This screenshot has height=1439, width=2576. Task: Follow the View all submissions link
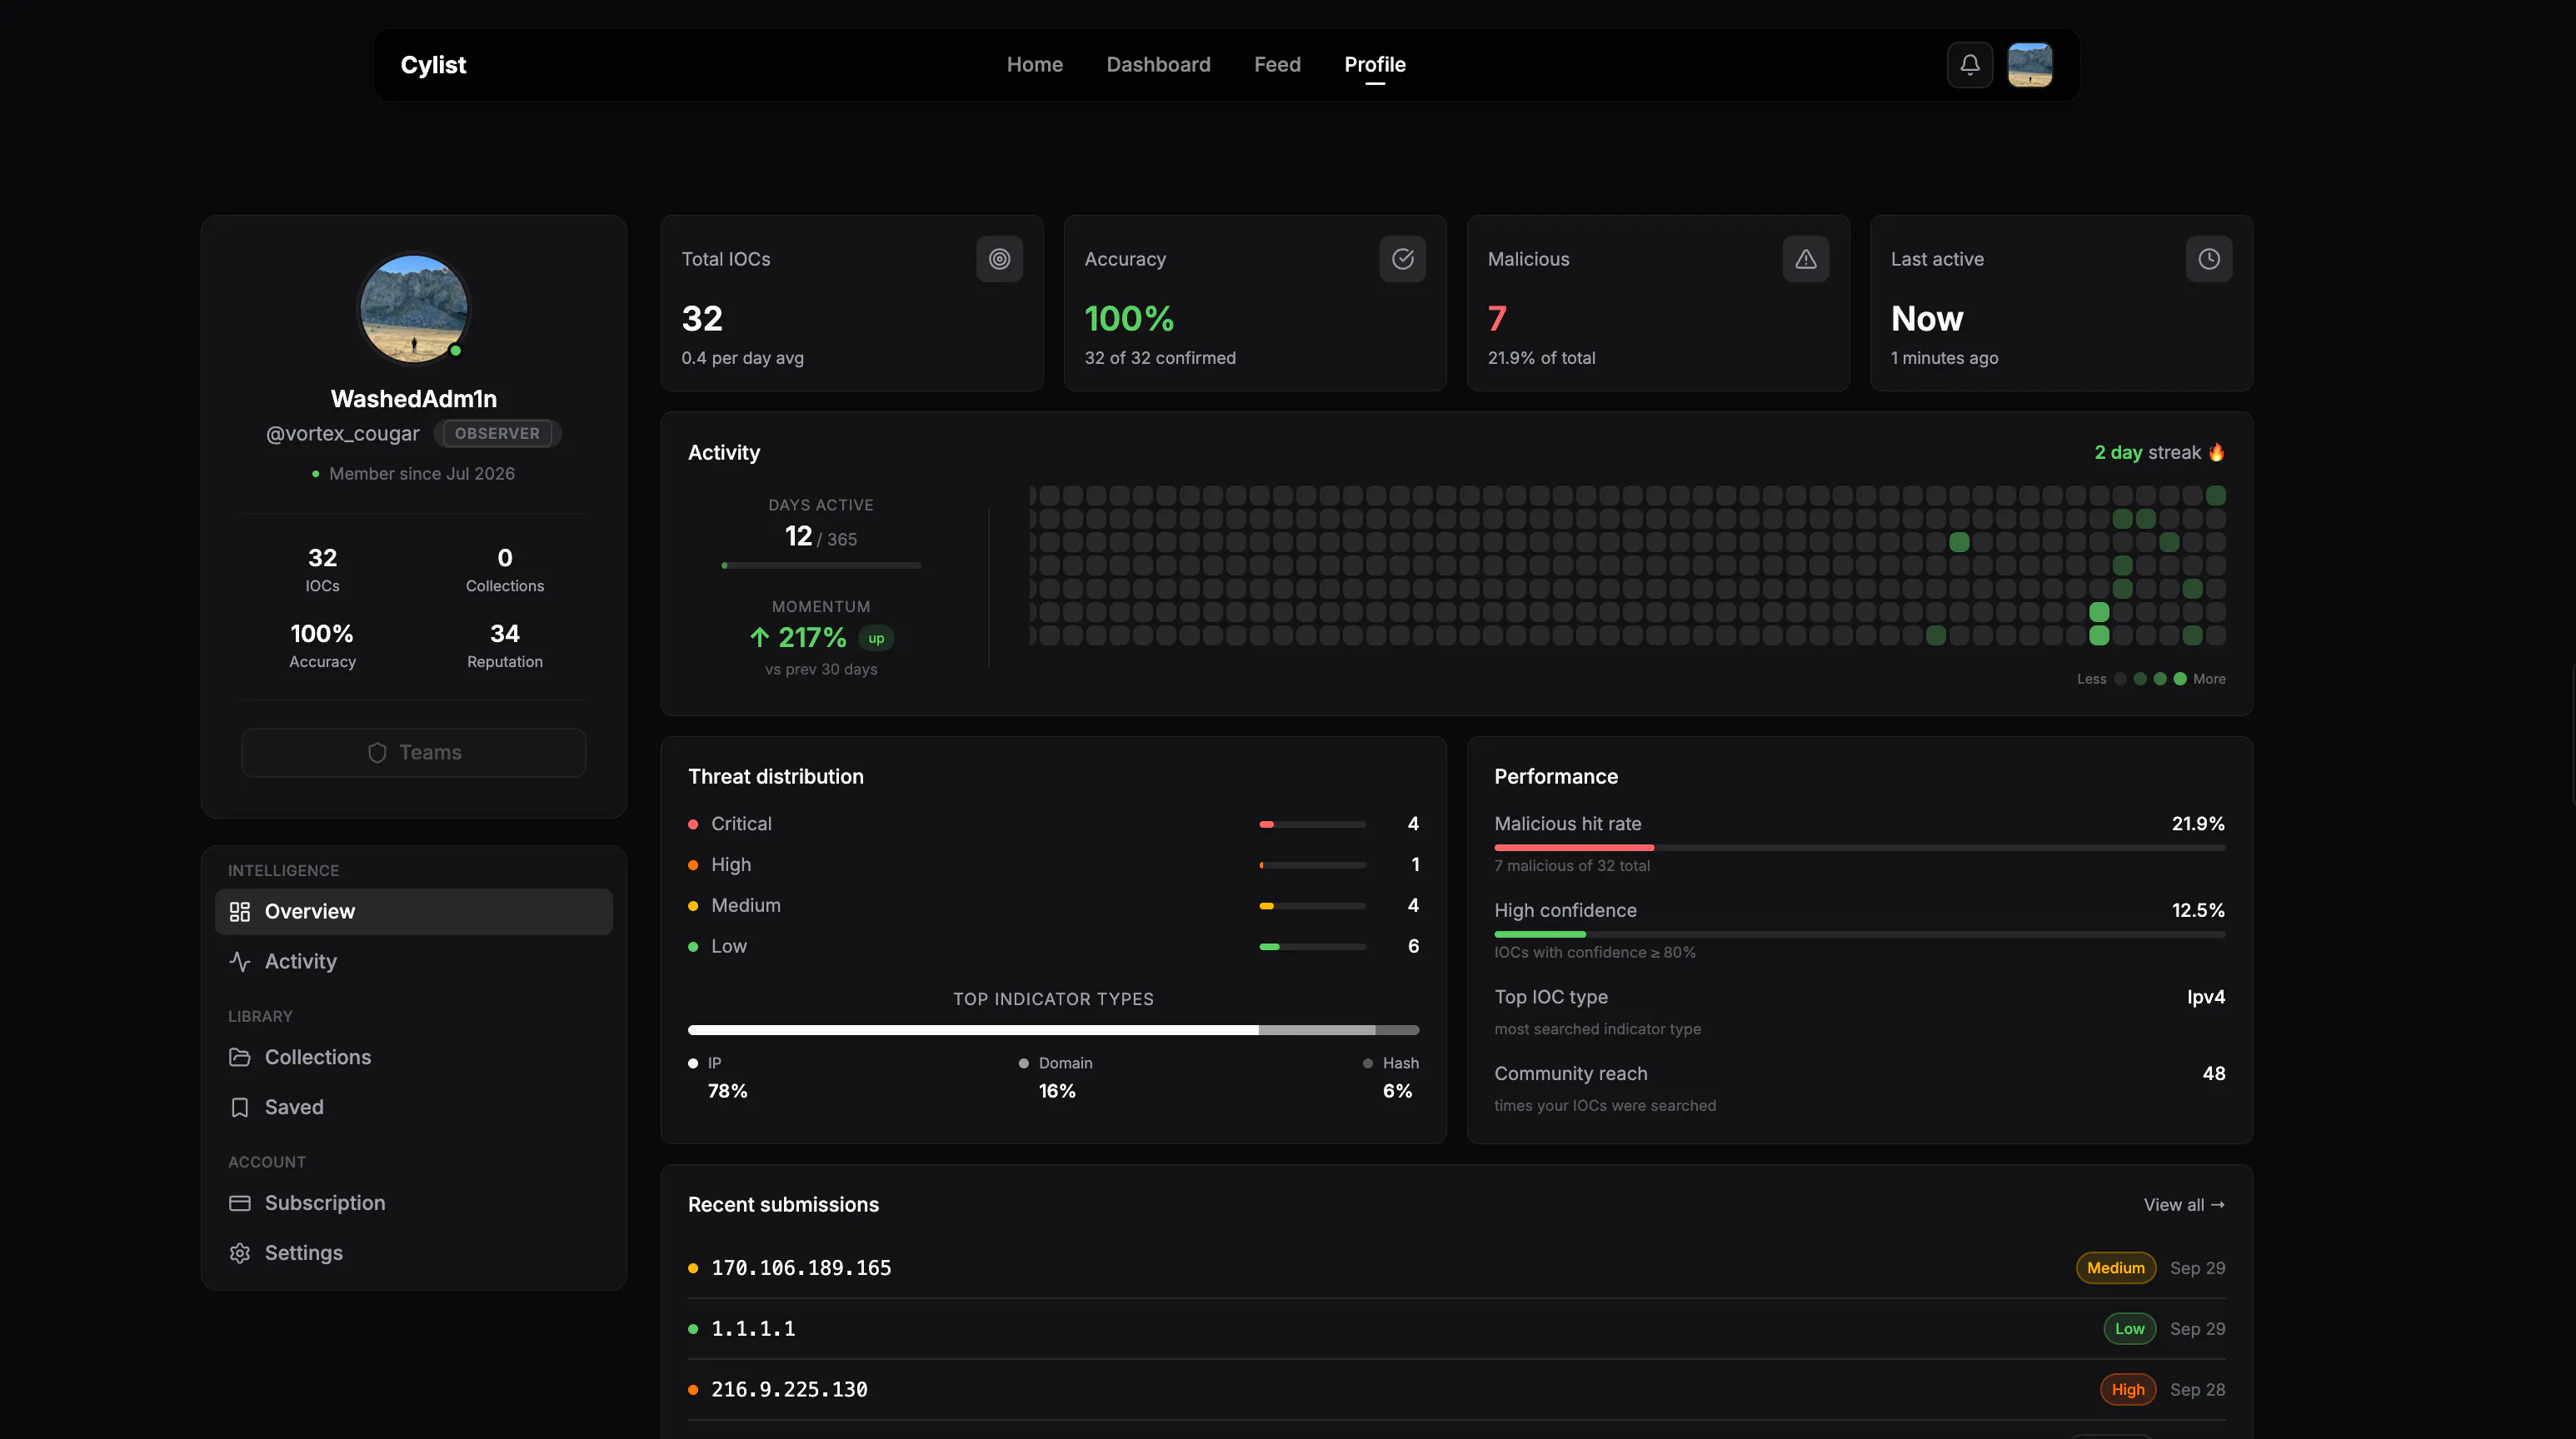tap(2184, 1205)
